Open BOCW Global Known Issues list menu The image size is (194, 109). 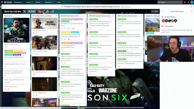[85, 16]
